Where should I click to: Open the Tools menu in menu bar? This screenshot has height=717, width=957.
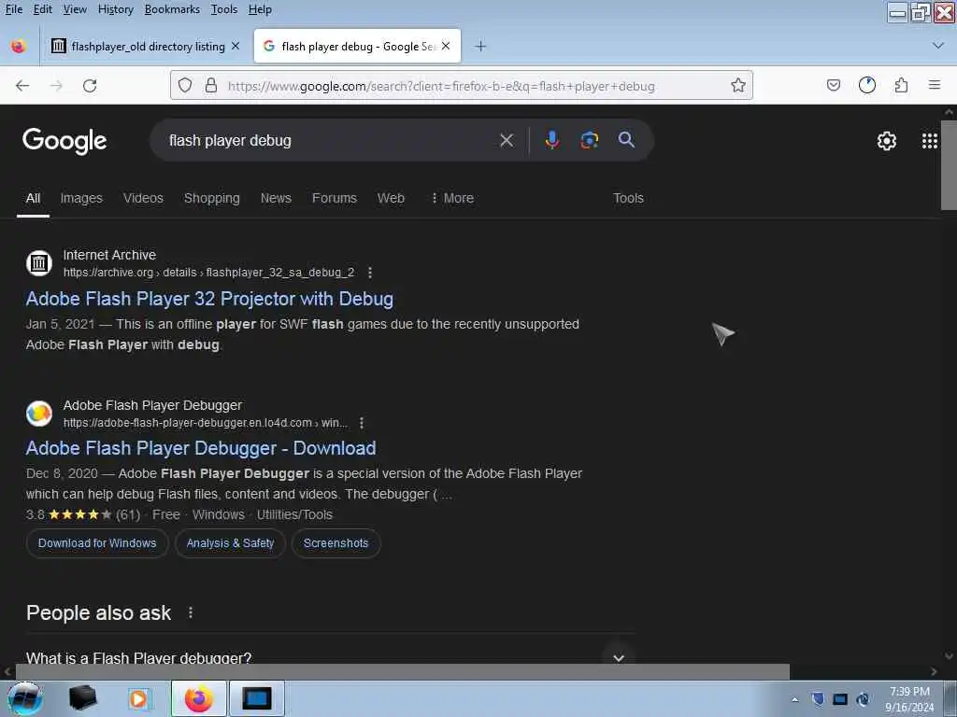coord(224,9)
